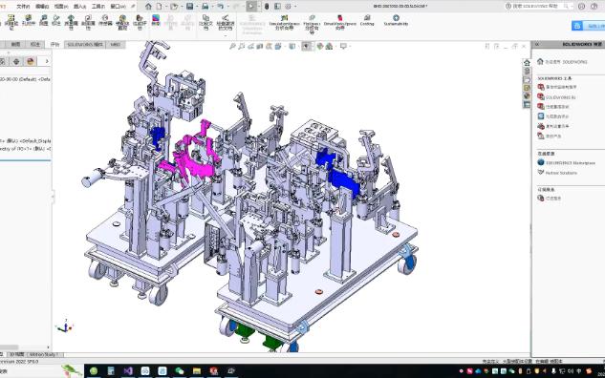Open the 工具 (Tools) menu
Image resolution: width=605 pixels, height=378 pixels.
98,6
